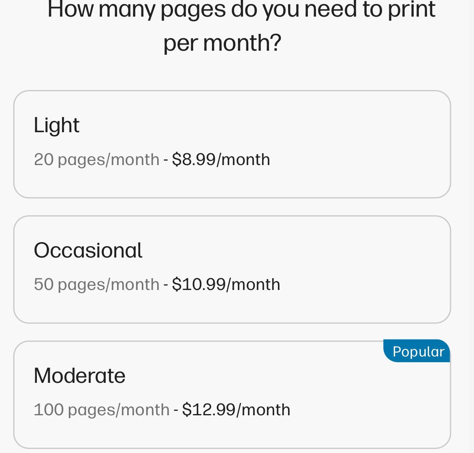
Task: Select the Moderate printing plan card
Action: [x=232, y=395]
